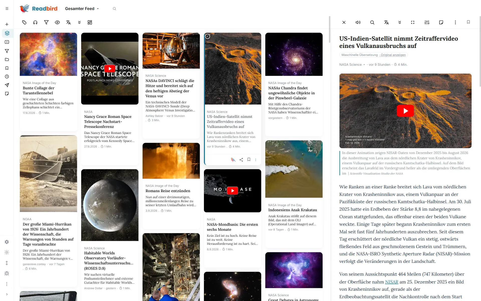The height and width of the screenshot is (301, 481).
Task: Click the Readbird icon on volcano card
Action: pos(233,160)
